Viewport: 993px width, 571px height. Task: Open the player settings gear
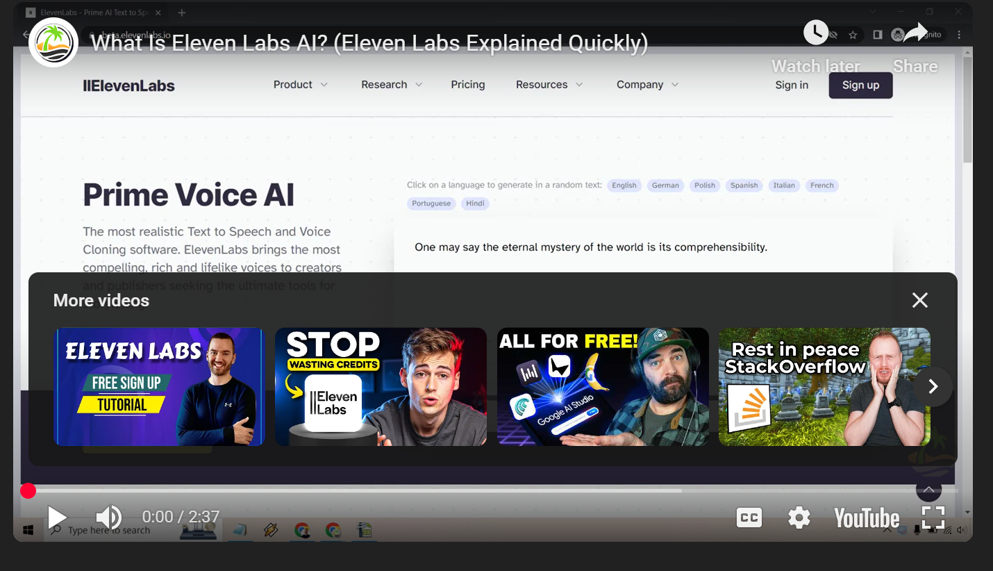799,518
